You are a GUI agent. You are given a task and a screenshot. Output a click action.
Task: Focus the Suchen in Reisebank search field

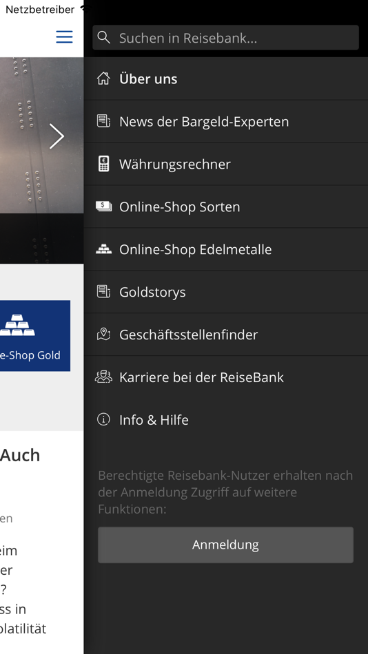click(x=225, y=38)
